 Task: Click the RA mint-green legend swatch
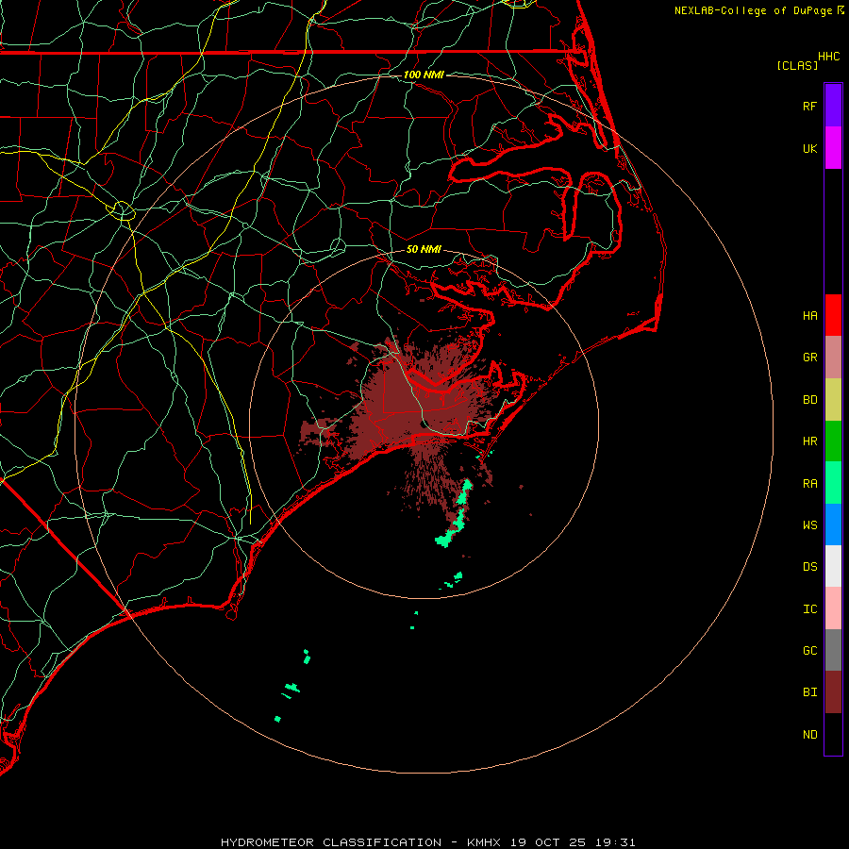click(x=833, y=483)
